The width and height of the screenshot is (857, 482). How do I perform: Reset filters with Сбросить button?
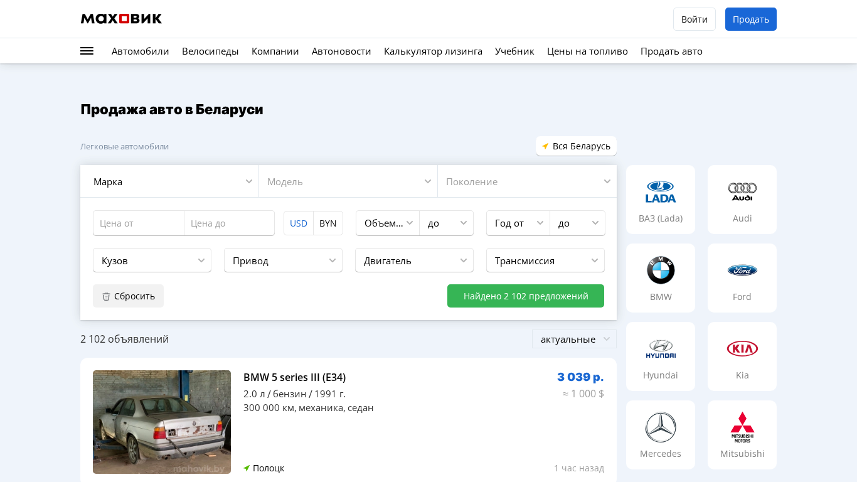pos(128,296)
